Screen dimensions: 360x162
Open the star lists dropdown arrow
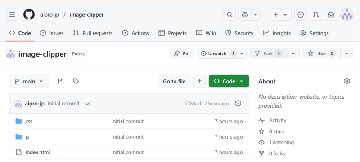(346, 53)
